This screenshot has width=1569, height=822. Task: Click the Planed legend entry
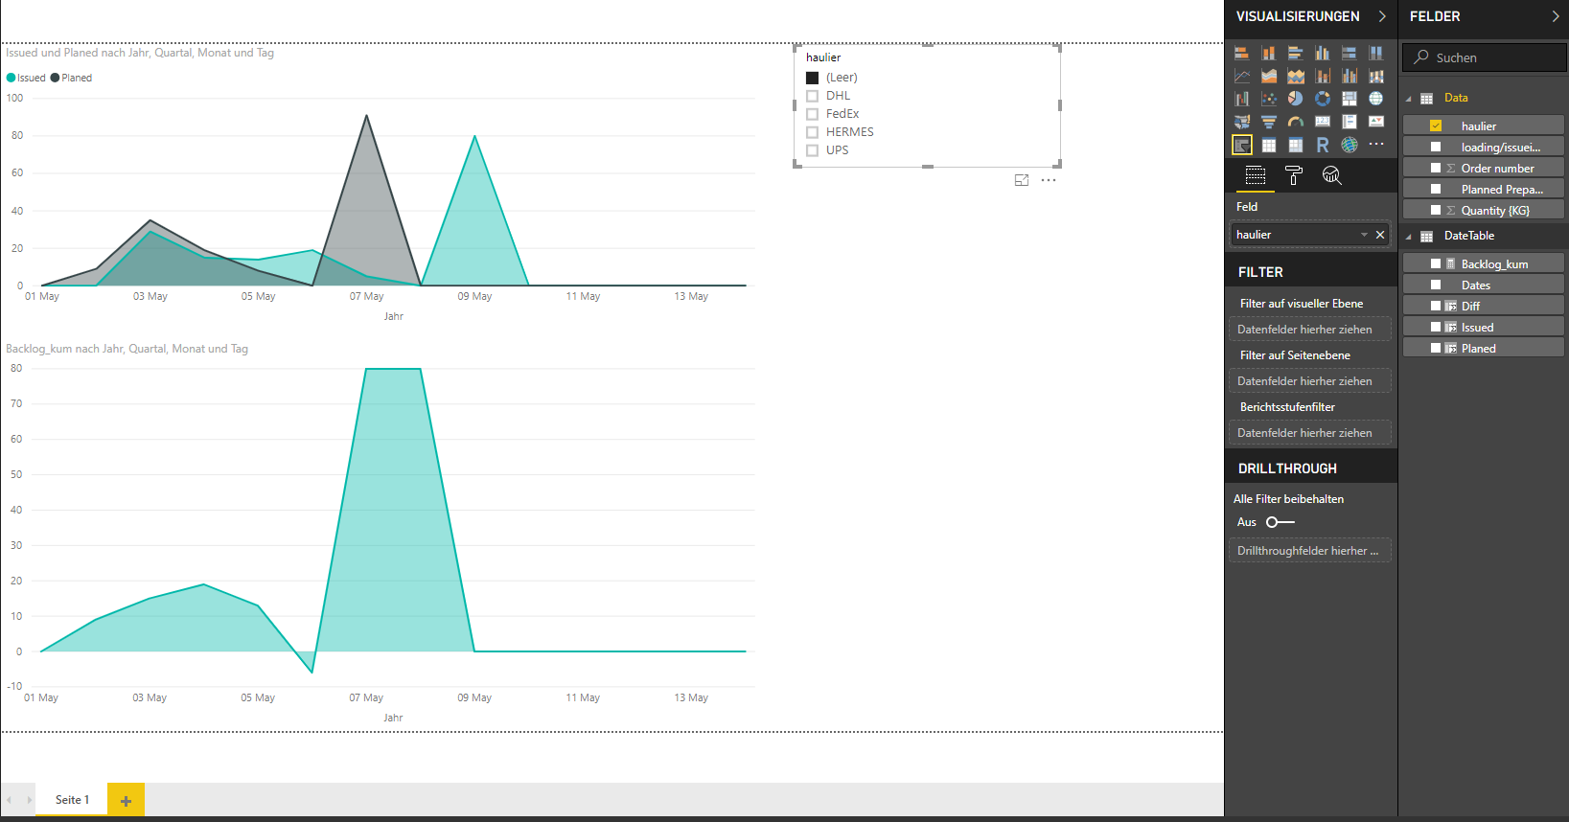71,78
